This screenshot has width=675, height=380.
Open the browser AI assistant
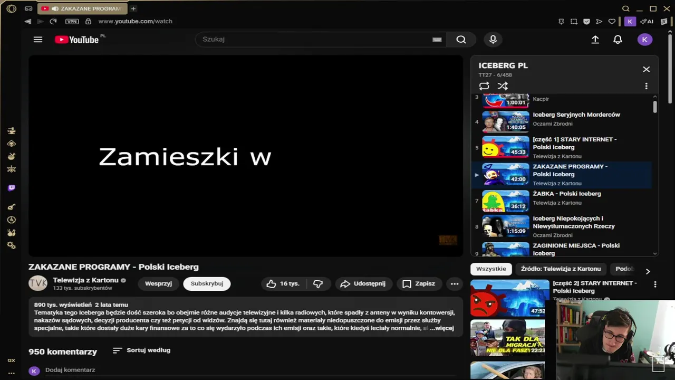(x=647, y=22)
